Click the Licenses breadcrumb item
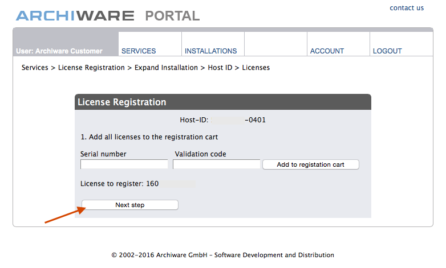 (x=256, y=68)
